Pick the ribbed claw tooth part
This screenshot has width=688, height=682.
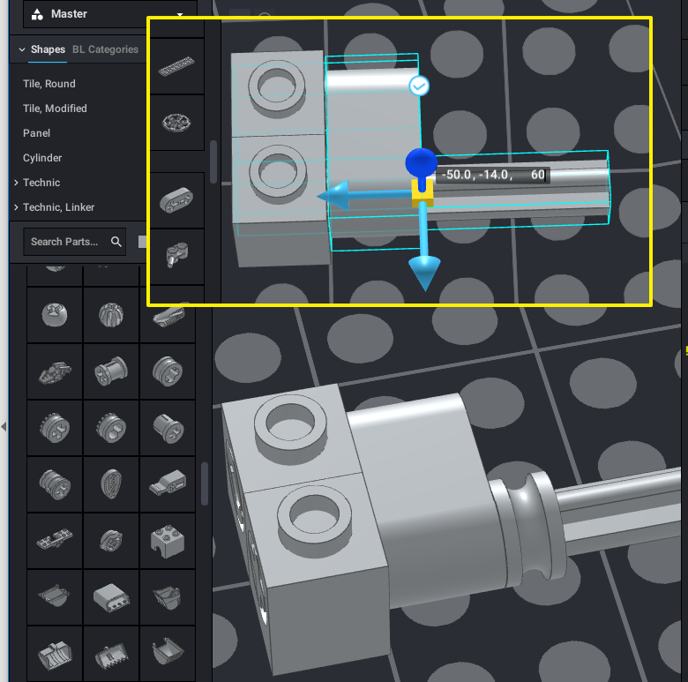pos(168,316)
